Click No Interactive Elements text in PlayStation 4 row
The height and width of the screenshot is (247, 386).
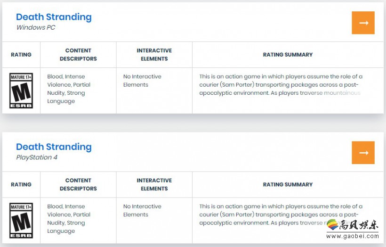[x=142, y=211]
